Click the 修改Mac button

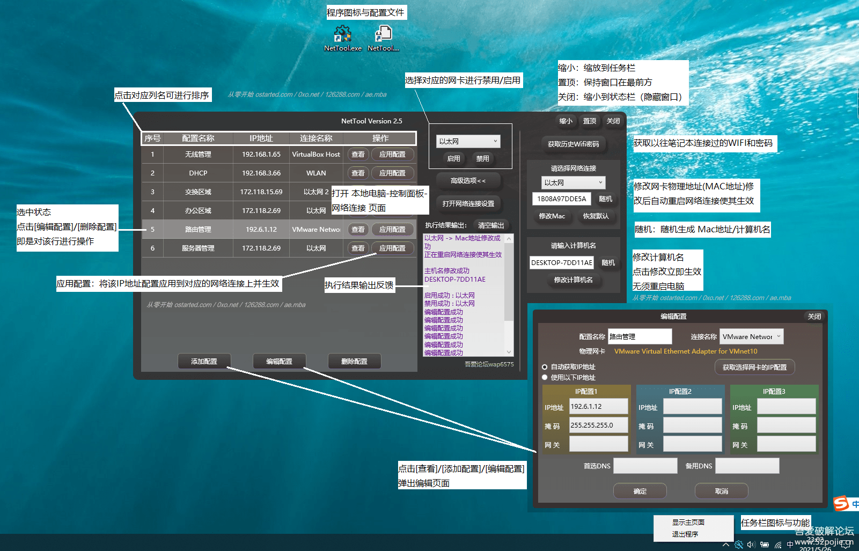pos(552,216)
